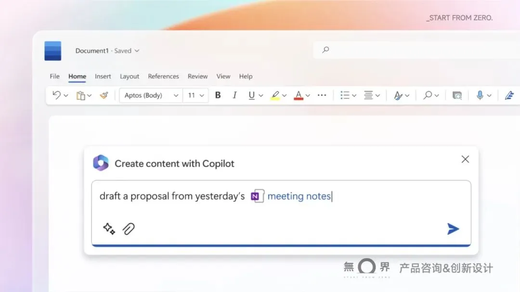Toggle Underline formatting
This screenshot has width=520, height=292.
(251, 95)
